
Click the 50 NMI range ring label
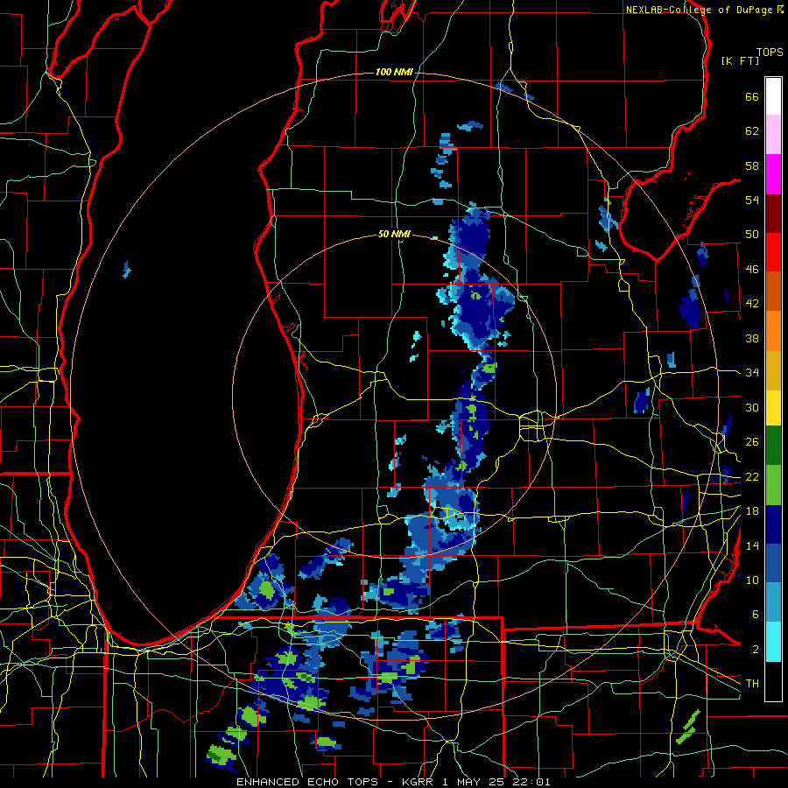tap(394, 234)
